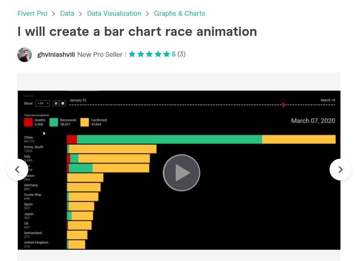Open the Data Visualization breadcrumb

click(x=114, y=14)
